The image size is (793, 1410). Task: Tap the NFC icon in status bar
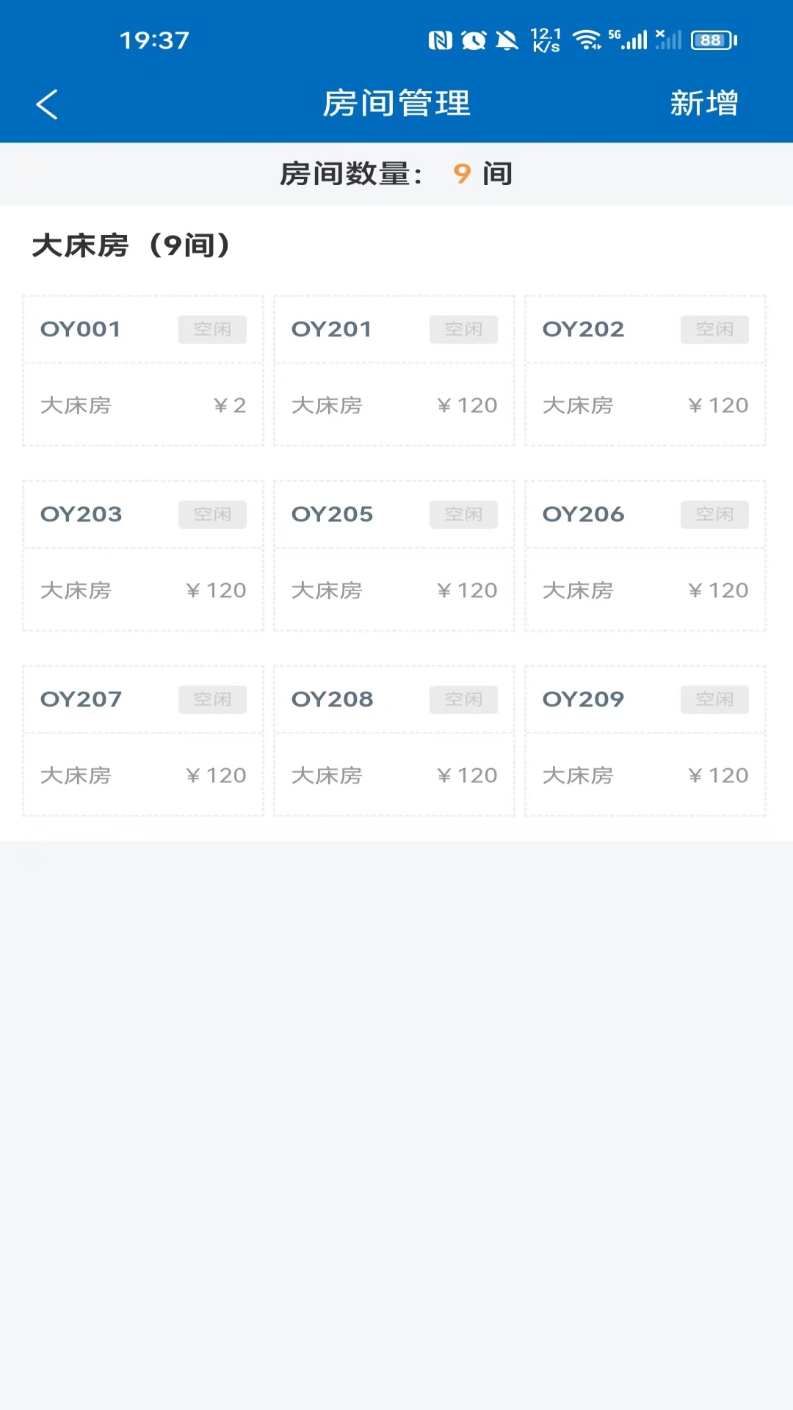tap(440, 40)
